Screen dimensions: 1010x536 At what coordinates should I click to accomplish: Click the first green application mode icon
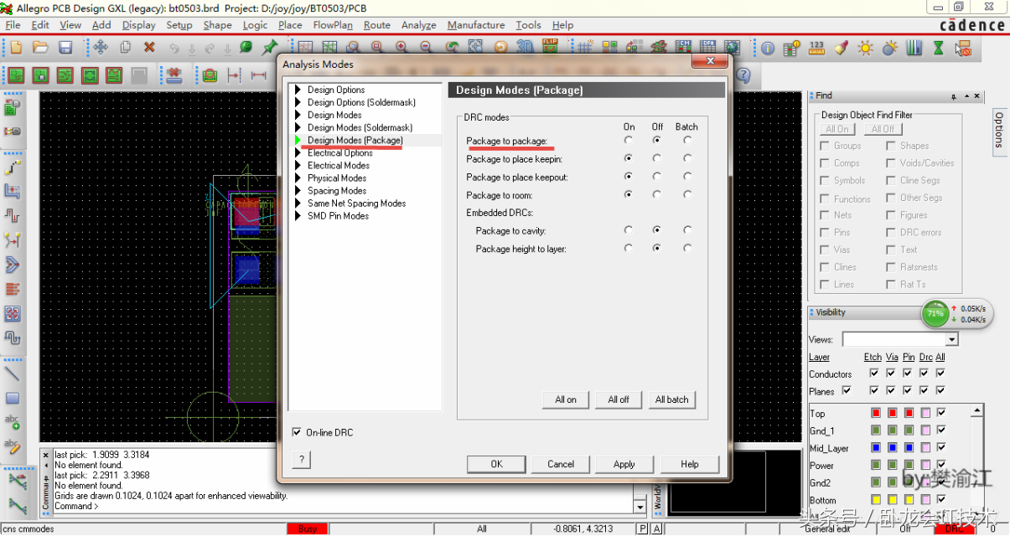[x=16, y=75]
